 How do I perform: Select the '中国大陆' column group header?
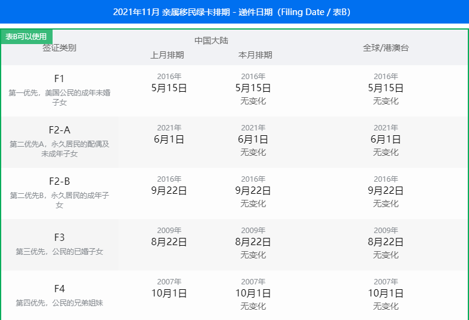[211, 40]
